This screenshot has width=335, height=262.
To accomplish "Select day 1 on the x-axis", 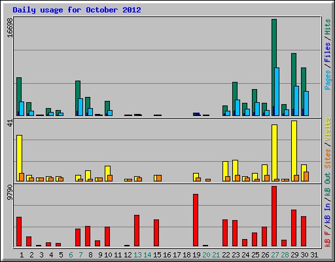I will (22, 255).
